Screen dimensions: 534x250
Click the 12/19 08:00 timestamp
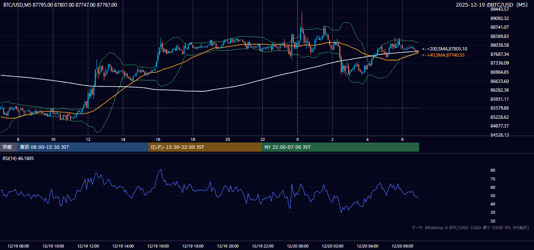pos(18,246)
